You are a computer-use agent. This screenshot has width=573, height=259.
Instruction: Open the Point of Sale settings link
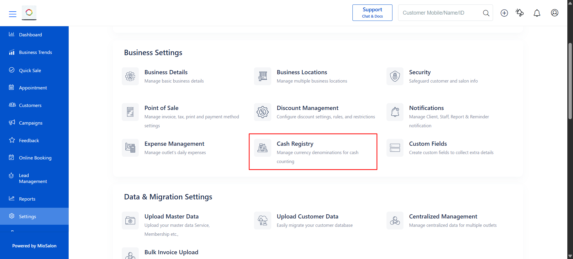tap(161, 108)
